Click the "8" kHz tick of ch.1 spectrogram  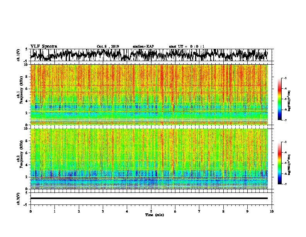[27, 77]
